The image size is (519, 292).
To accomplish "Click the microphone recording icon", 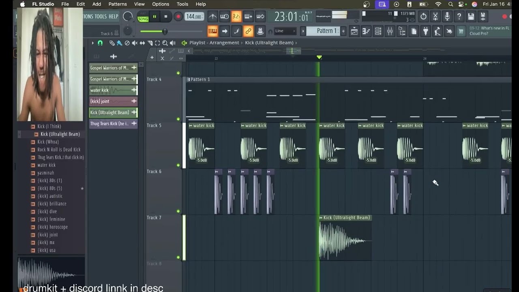I will tap(447, 17).
